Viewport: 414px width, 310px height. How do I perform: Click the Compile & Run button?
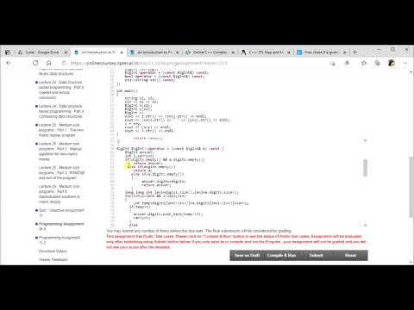click(281, 255)
